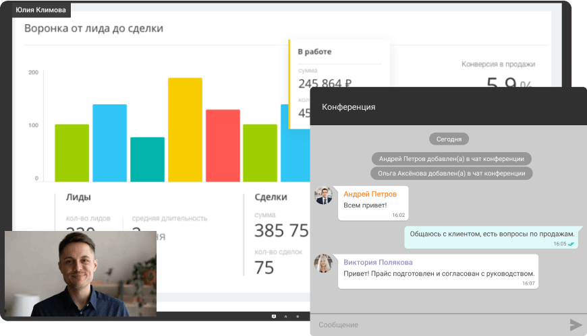Click the chevron-up icon in bottom bar
The image size is (587, 336).
pyautogui.click(x=285, y=316)
